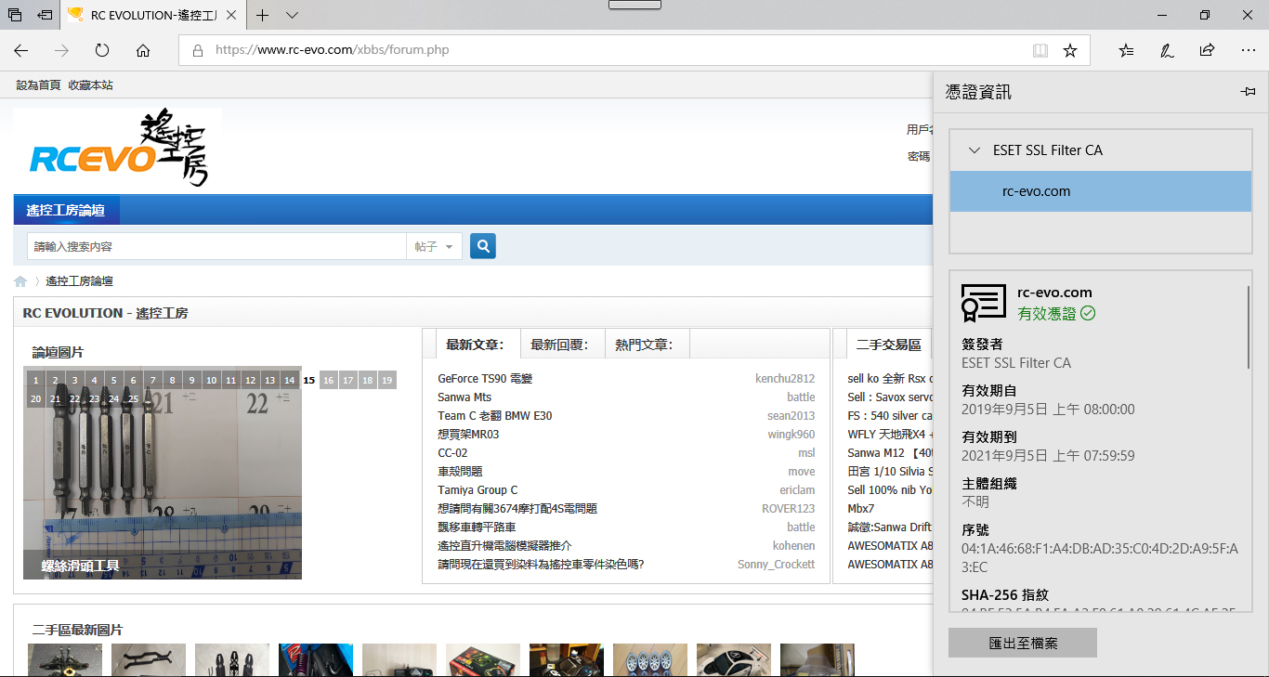Share this page
This screenshot has height=677, width=1269.
1207,50
